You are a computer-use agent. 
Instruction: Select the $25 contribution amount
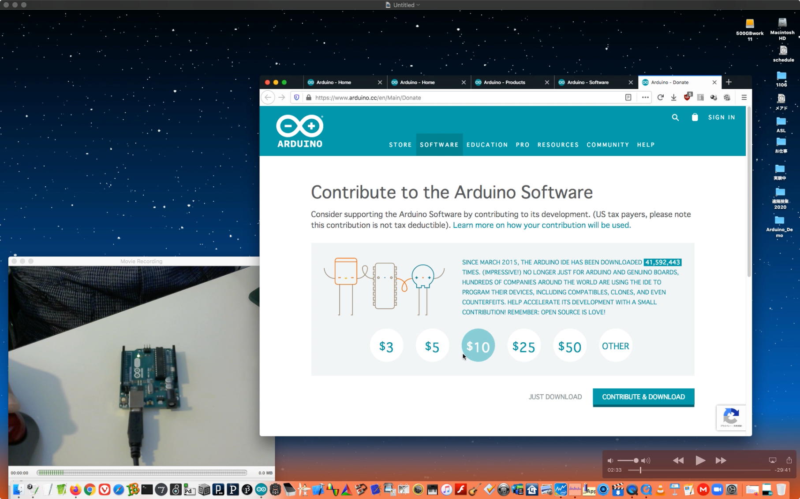[524, 346]
